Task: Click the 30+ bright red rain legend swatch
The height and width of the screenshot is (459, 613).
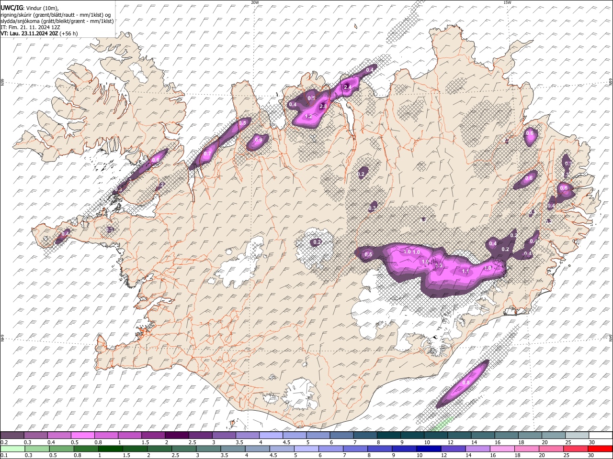Action: 600,448
